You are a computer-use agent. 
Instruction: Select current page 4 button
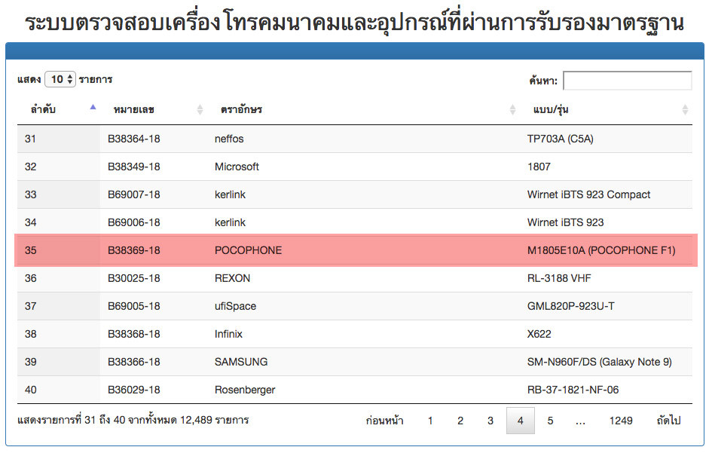pyautogui.click(x=520, y=421)
